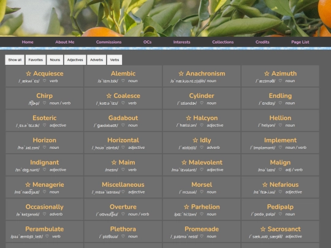Click the heart under Horizontal
Viewport: 331px width, 248px height.
[123, 147]
